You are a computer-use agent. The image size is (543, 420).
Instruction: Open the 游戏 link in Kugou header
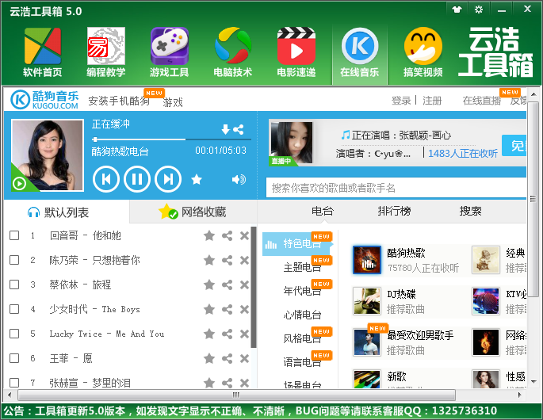[173, 102]
